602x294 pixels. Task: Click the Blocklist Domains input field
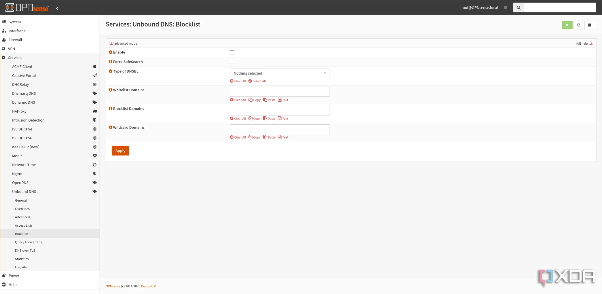click(x=280, y=111)
